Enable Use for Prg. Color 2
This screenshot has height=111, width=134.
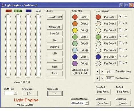coord(120,23)
